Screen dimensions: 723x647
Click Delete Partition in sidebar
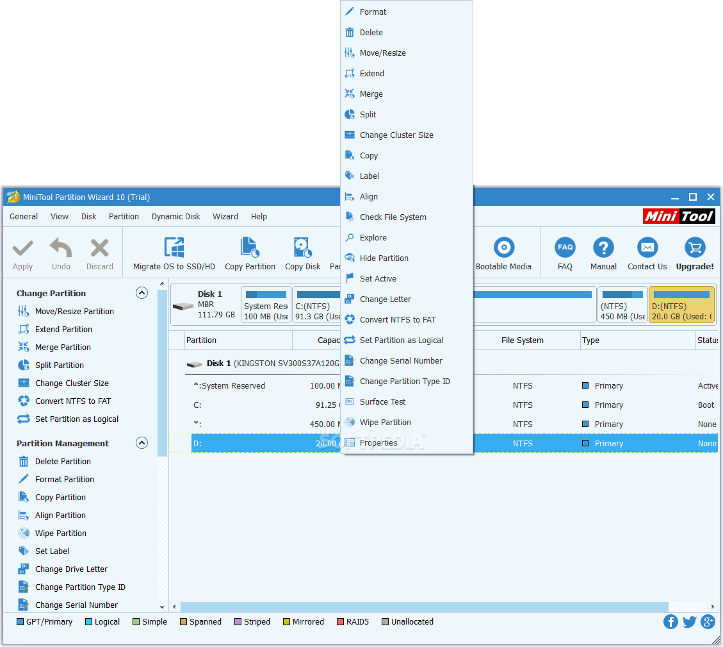tap(54, 461)
